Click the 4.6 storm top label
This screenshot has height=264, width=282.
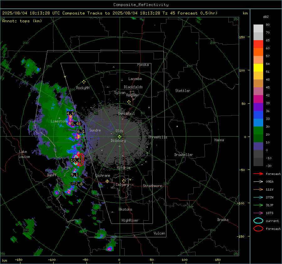click(70, 113)
